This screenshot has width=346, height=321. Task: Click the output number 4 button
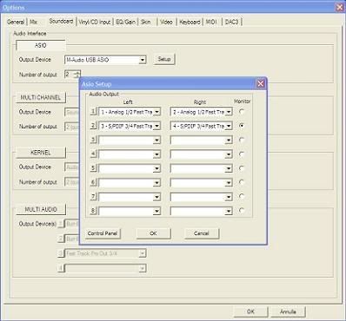coord(93,154)
